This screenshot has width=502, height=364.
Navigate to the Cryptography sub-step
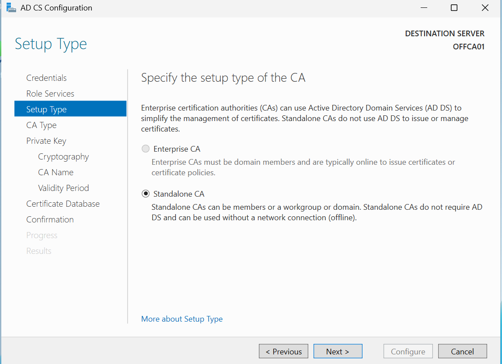[x=63, y=156]
